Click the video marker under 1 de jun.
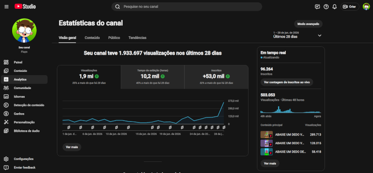This screenshot has width=373, height=173. 69,128
